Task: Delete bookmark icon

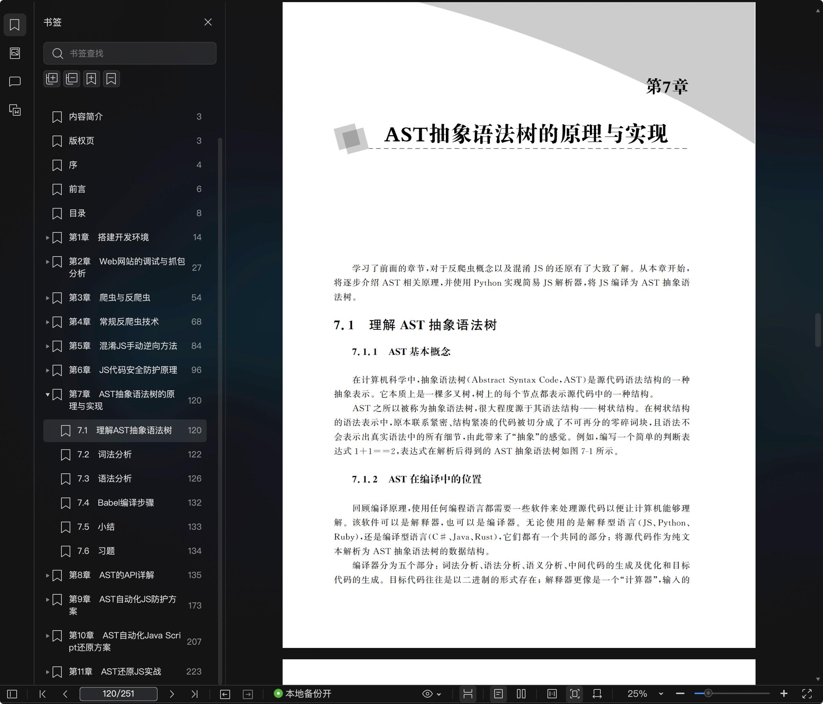Action: point(111,79)
